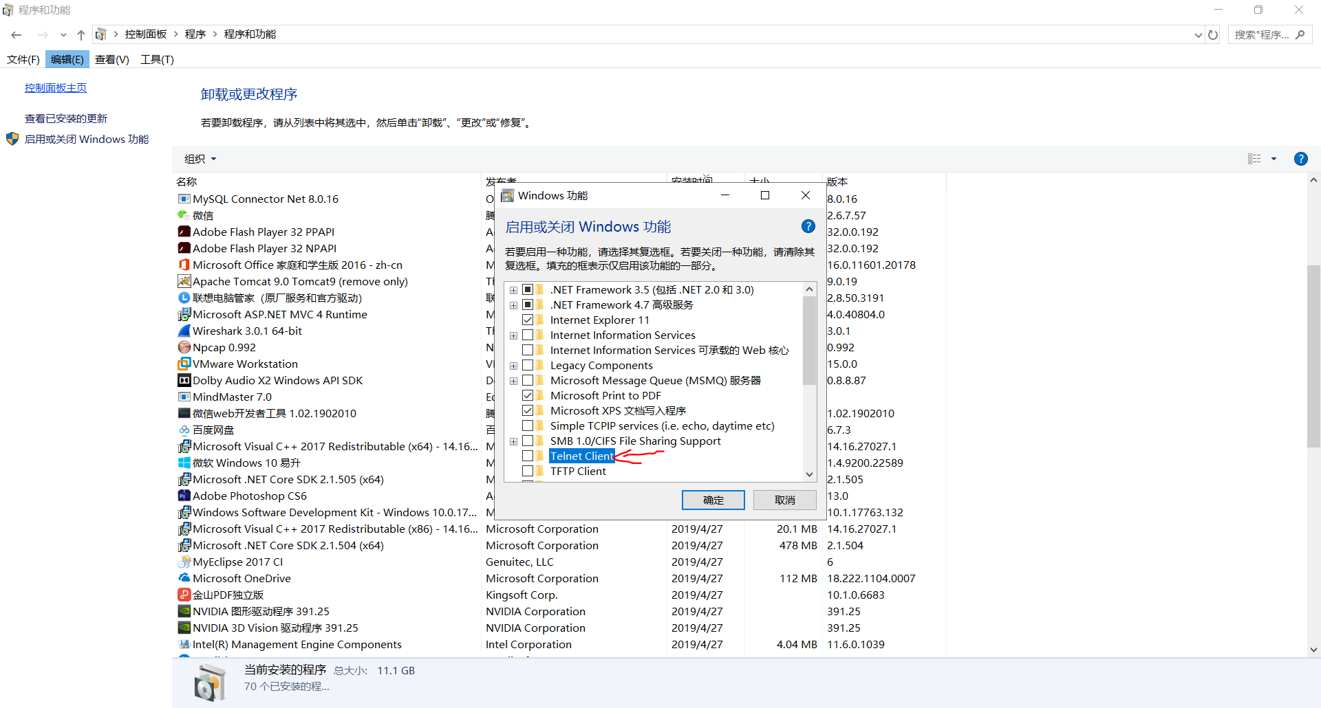This screenshot has height=708, width=1321.
Task: Click the program list scrollbar thumb
Action: [1313, 356]
